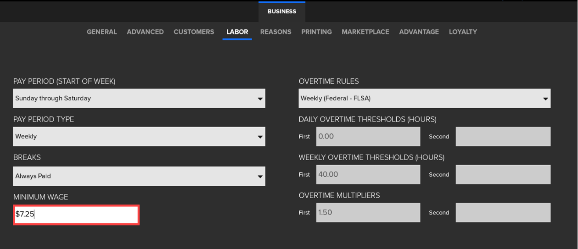Click the First weekly overtime threshold field

tap(368, 175)
